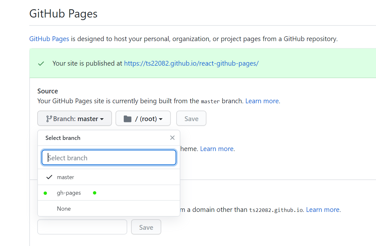The height and width of the screenshot is (246, 376).
Task: Click the Select branch popup title
Action: [x=63, y=138]
